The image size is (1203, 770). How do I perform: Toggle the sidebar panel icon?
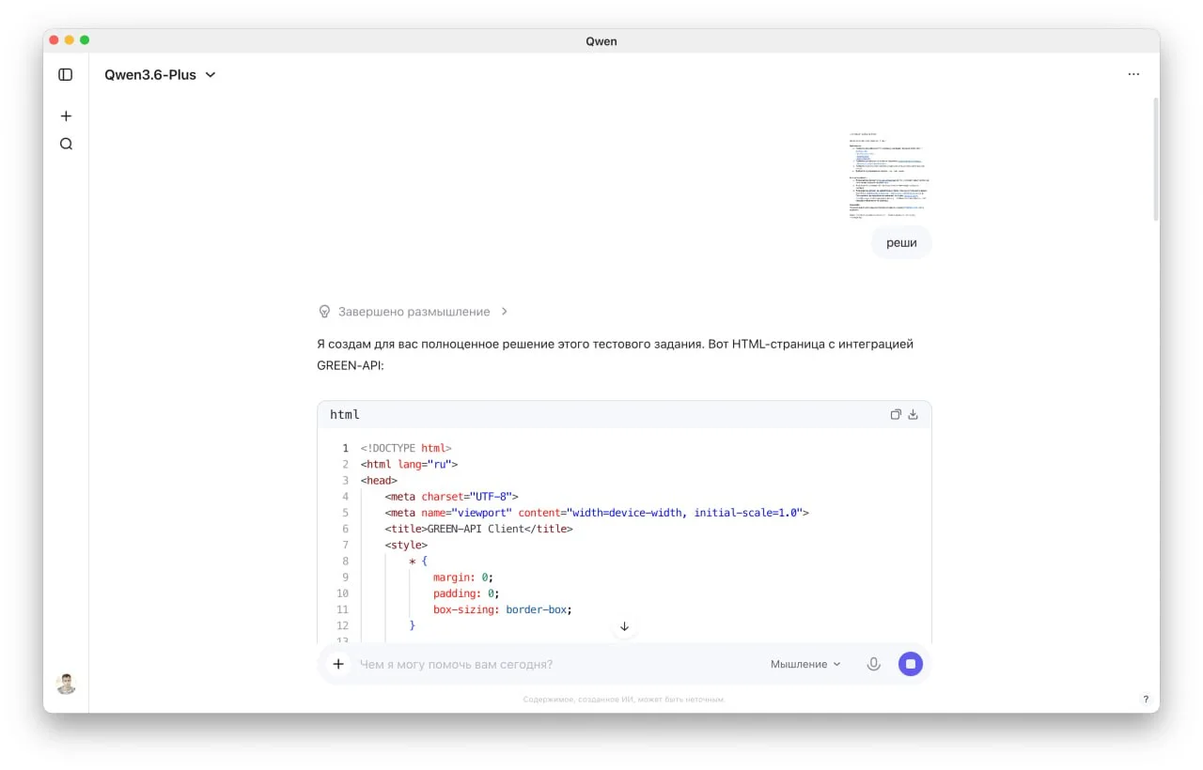66,75
